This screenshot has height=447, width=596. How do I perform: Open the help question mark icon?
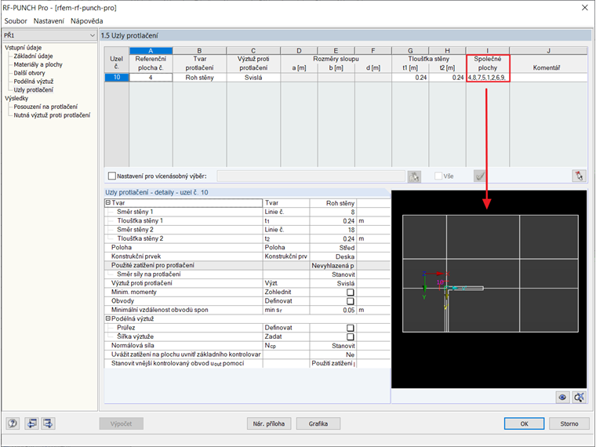[13, 423]
